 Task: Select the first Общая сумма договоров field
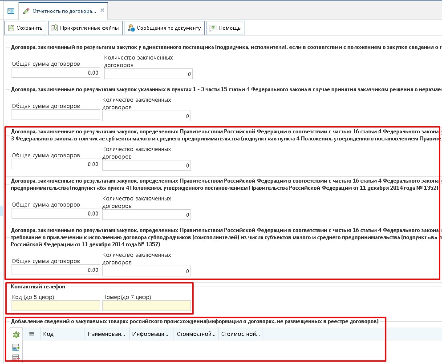tap(55, 72)
